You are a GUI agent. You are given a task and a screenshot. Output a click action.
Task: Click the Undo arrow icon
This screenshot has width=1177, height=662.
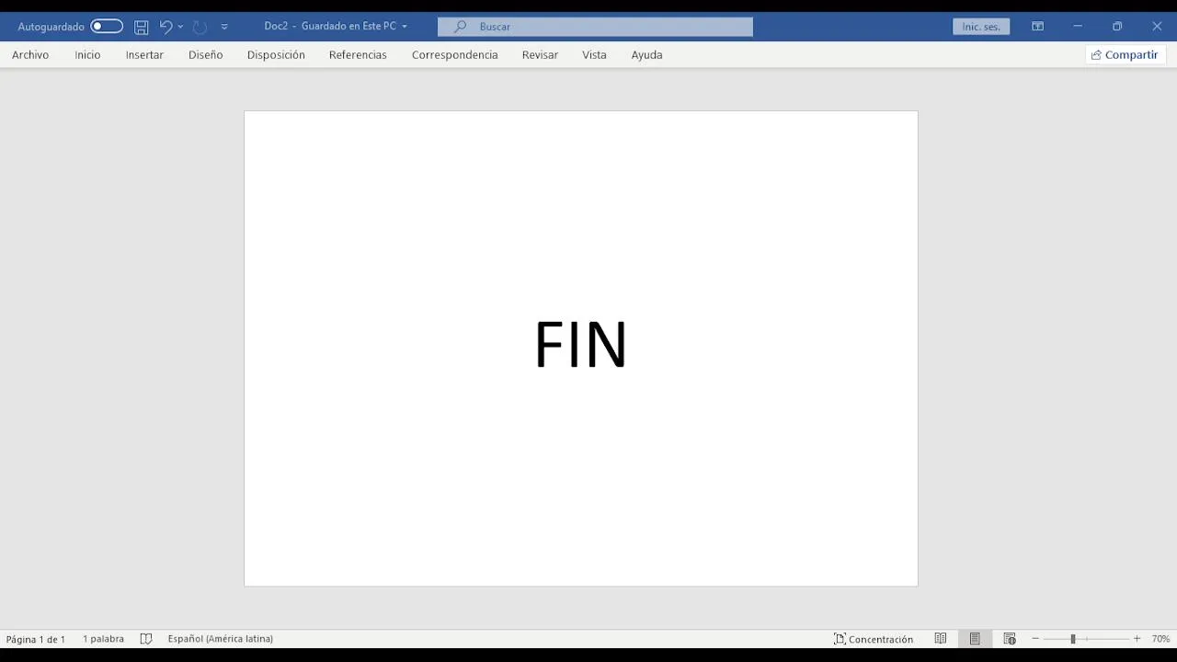(166, 27)
